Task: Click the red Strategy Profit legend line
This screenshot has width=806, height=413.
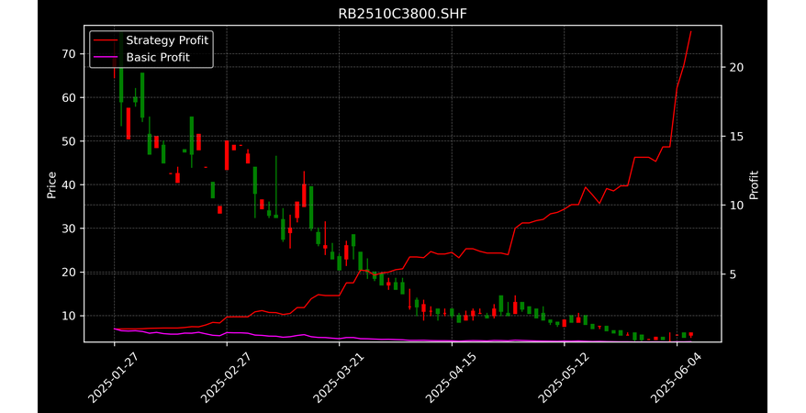Action: pos(106,40)
